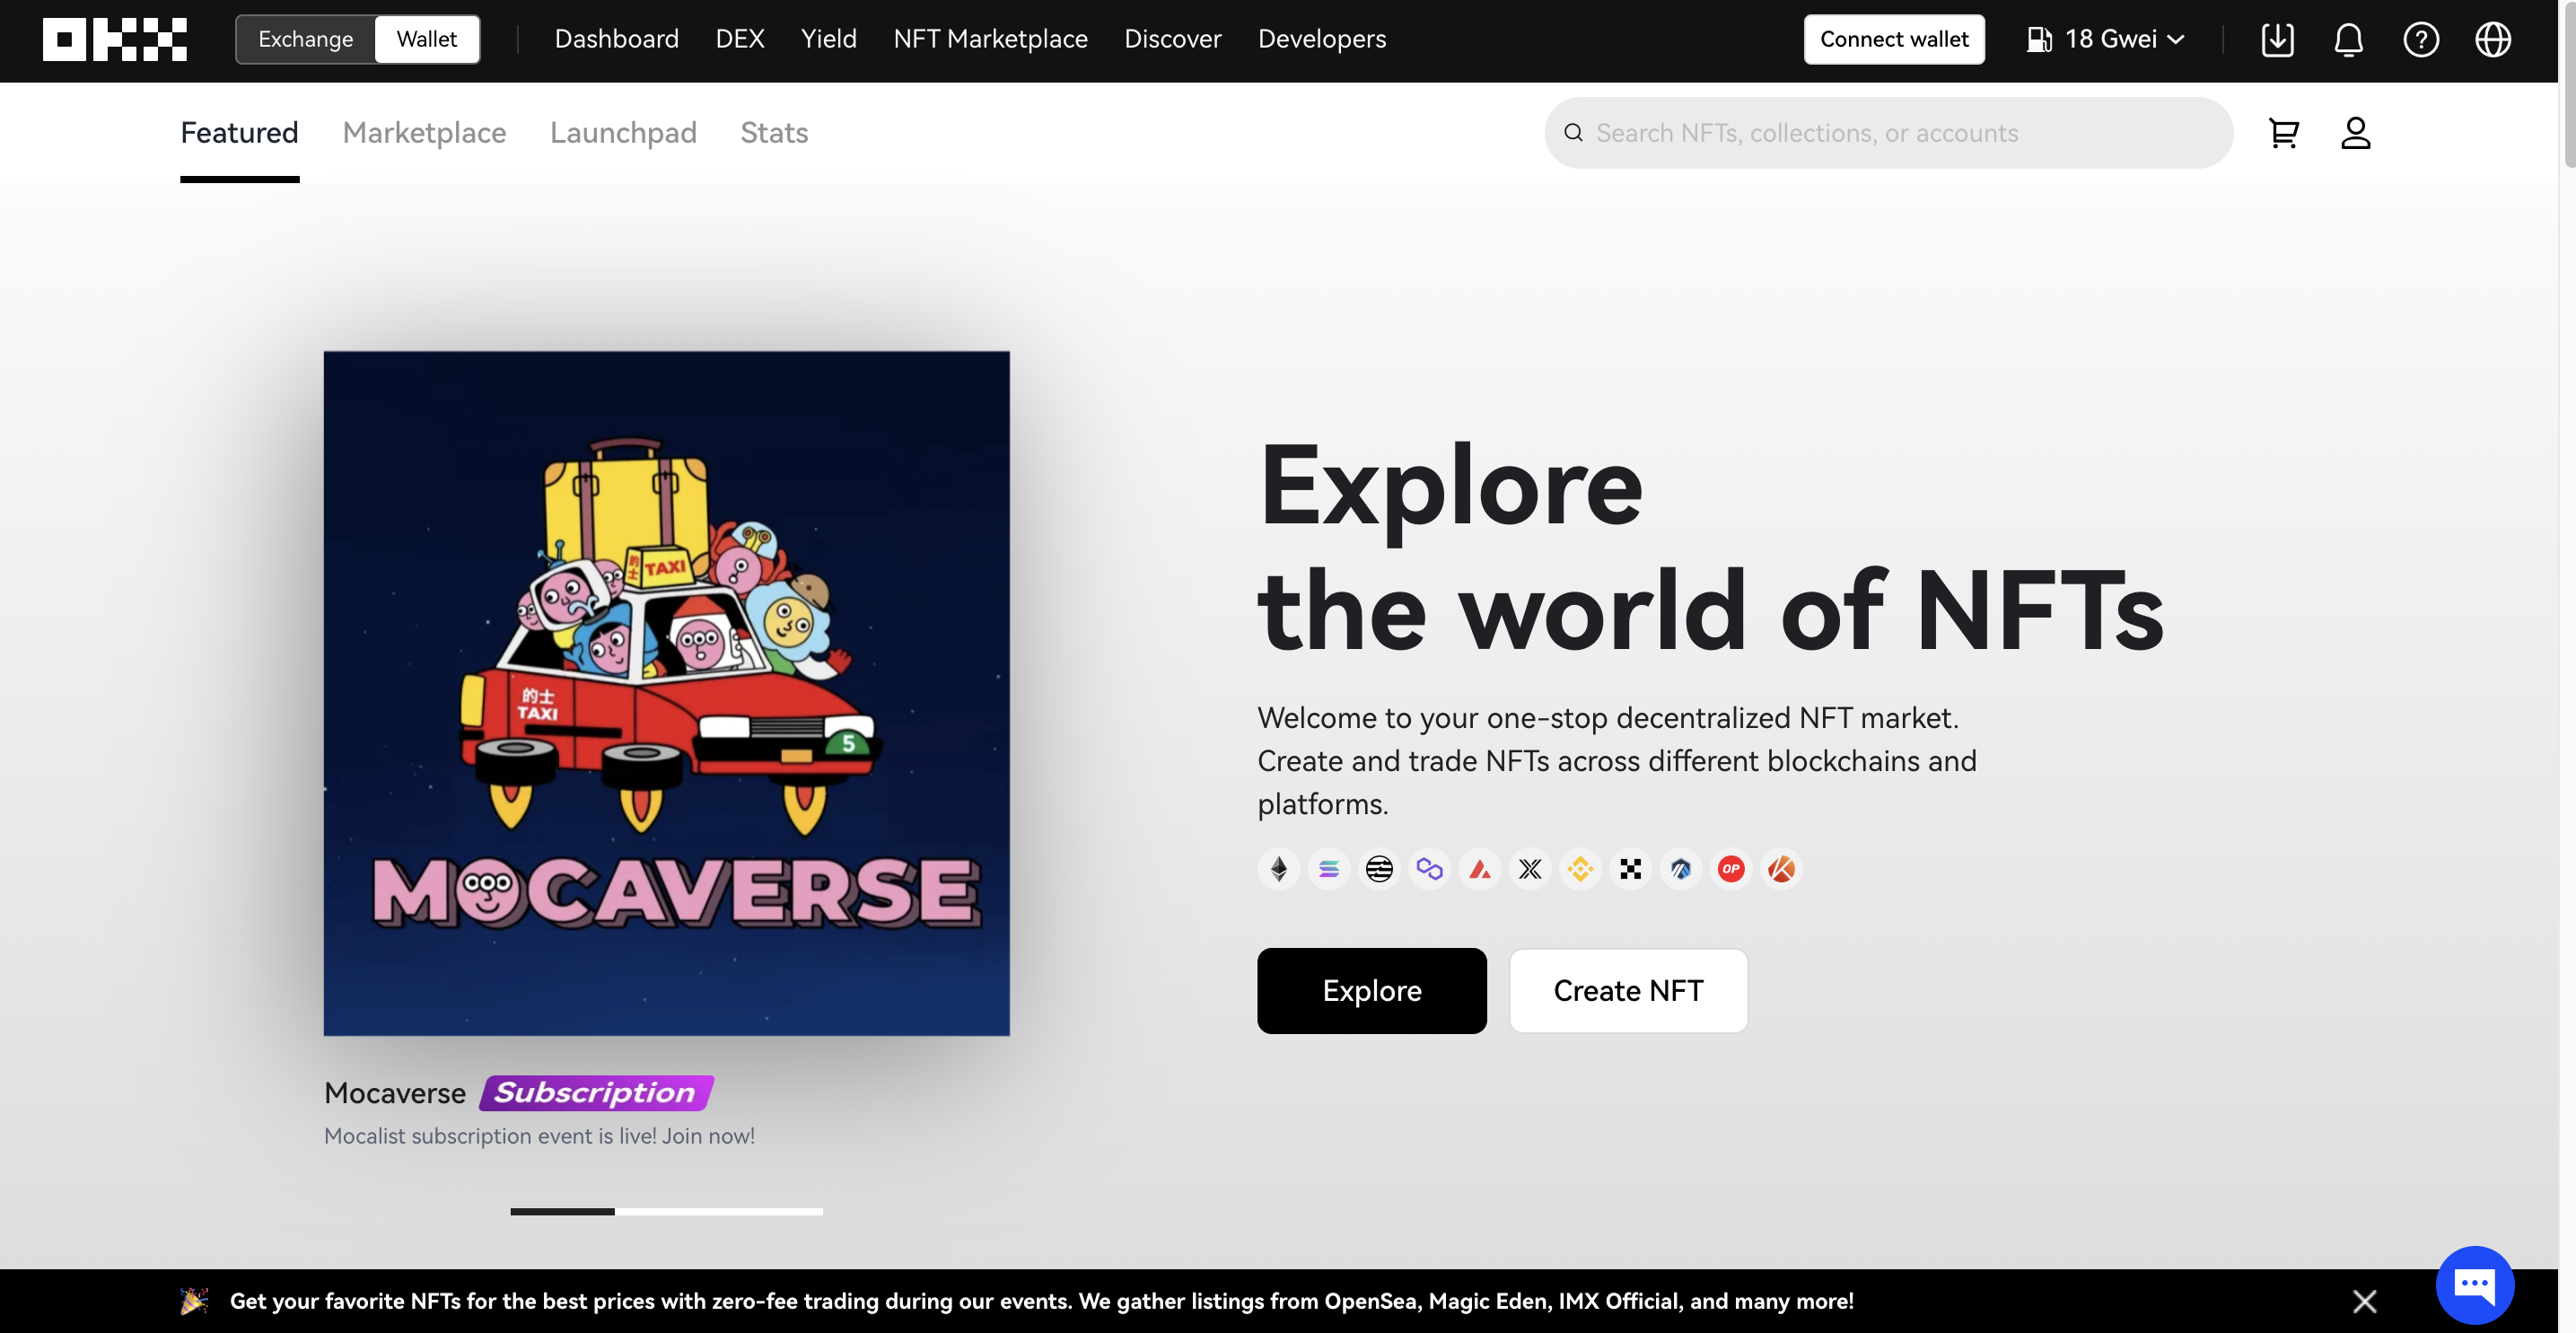Open the Launchpad tab
This screenshot has height=1333, width=2576.
coord(623,133)
